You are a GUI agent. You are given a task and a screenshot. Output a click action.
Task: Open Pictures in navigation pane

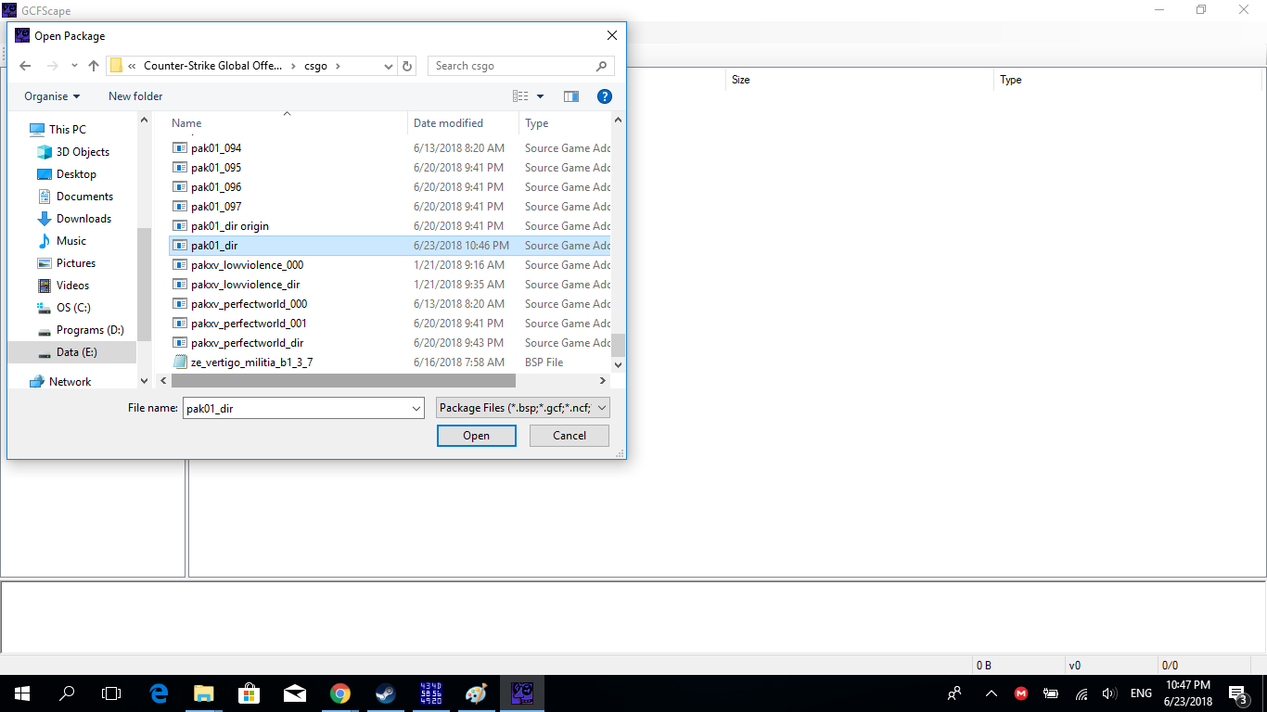tap(76, 263)
